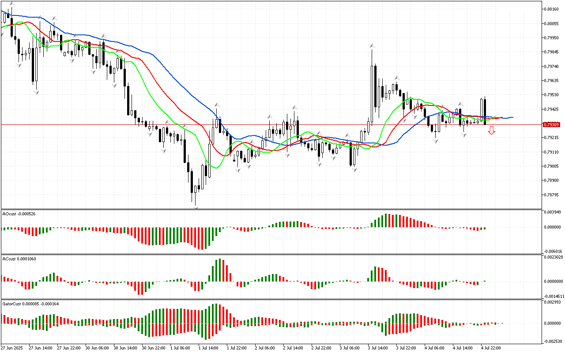
Task: Select the up fractal above the 2 Jul 14:00 high
Action: [x=294, y=107]
